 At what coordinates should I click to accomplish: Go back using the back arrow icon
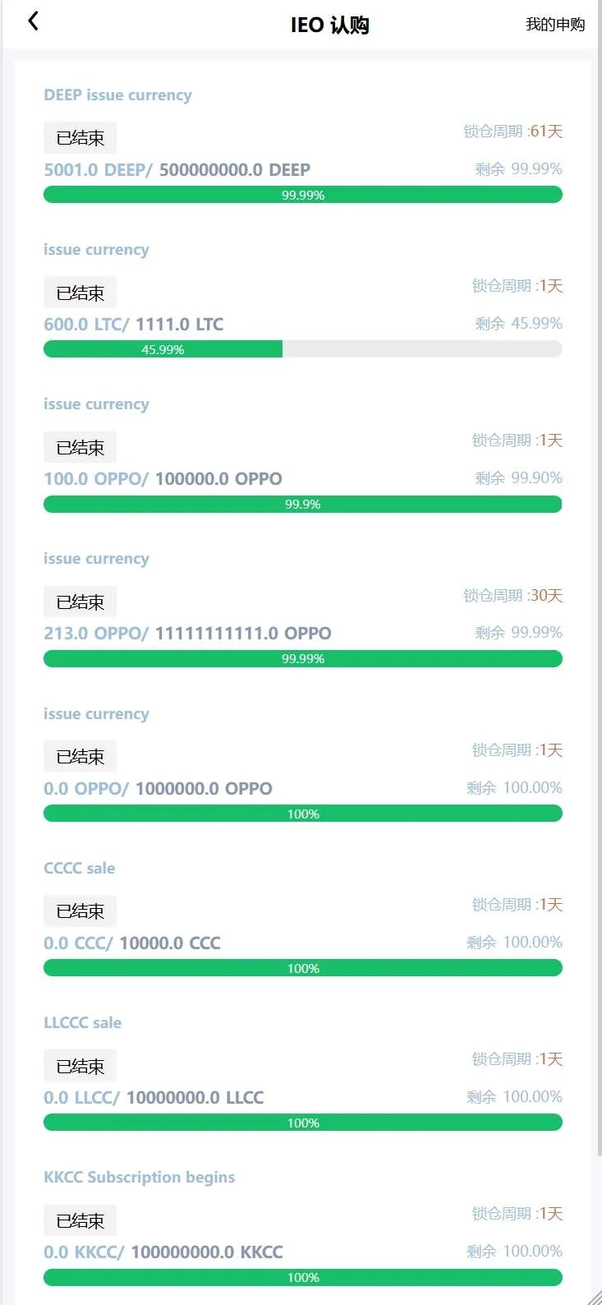click(34, 21)
